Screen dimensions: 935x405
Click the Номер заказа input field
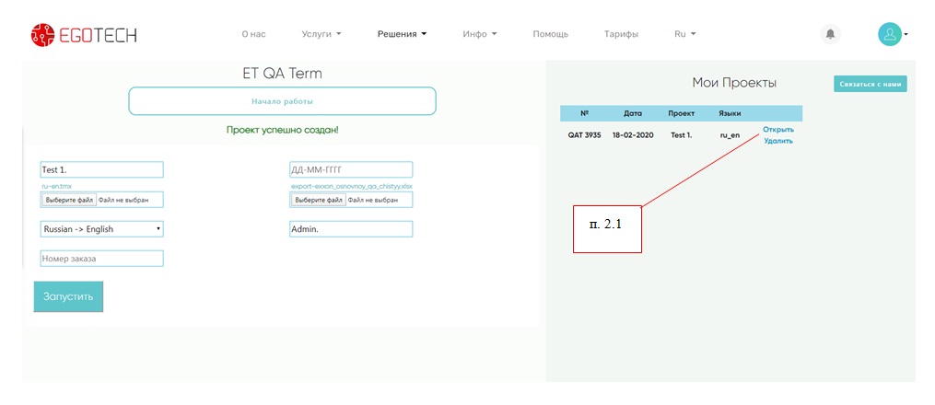click(x=101, y=259)
